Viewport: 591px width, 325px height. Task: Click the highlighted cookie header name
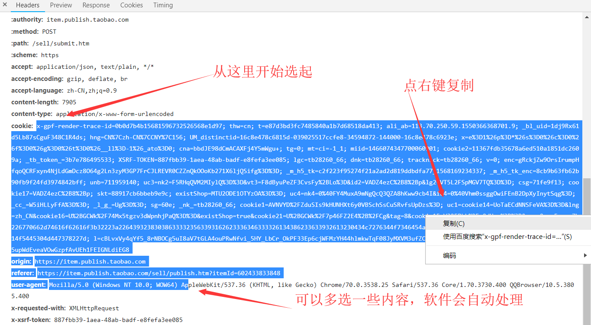coord(22,126)
